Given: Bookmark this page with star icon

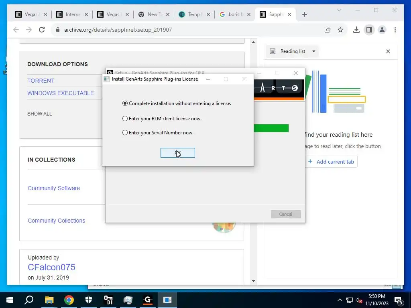Looking at the screenshot, I should [x=340, y=30].
